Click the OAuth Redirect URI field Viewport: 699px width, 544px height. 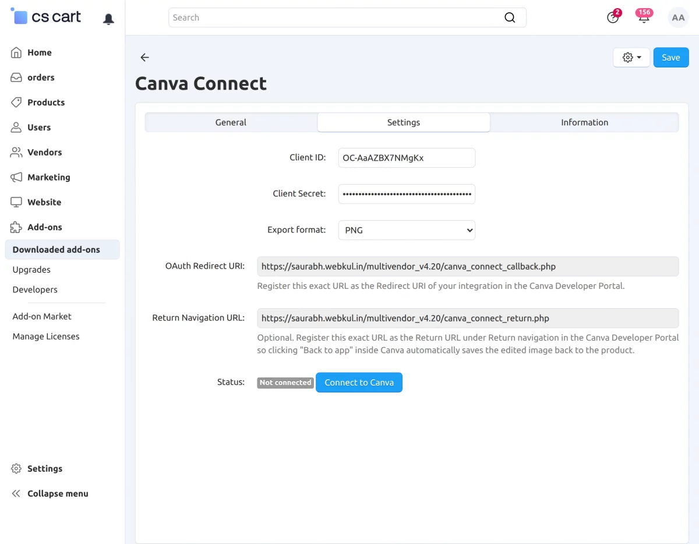pos(468,266)
